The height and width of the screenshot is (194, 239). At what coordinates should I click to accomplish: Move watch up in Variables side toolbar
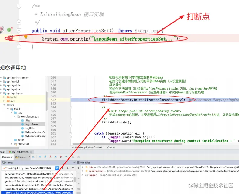coord(78,178)
